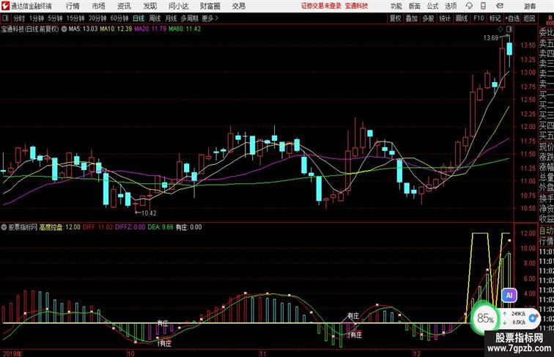
Task: Click the red 宝通科技 stock name in title bar
Action: point(356,6)
